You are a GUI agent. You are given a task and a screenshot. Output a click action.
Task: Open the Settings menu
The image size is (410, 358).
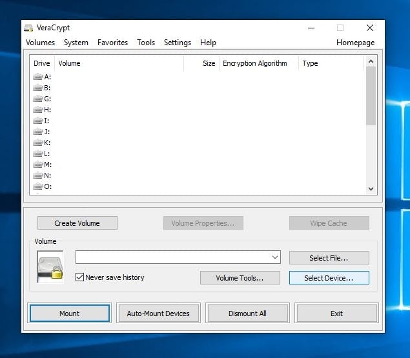coord(178,43)
